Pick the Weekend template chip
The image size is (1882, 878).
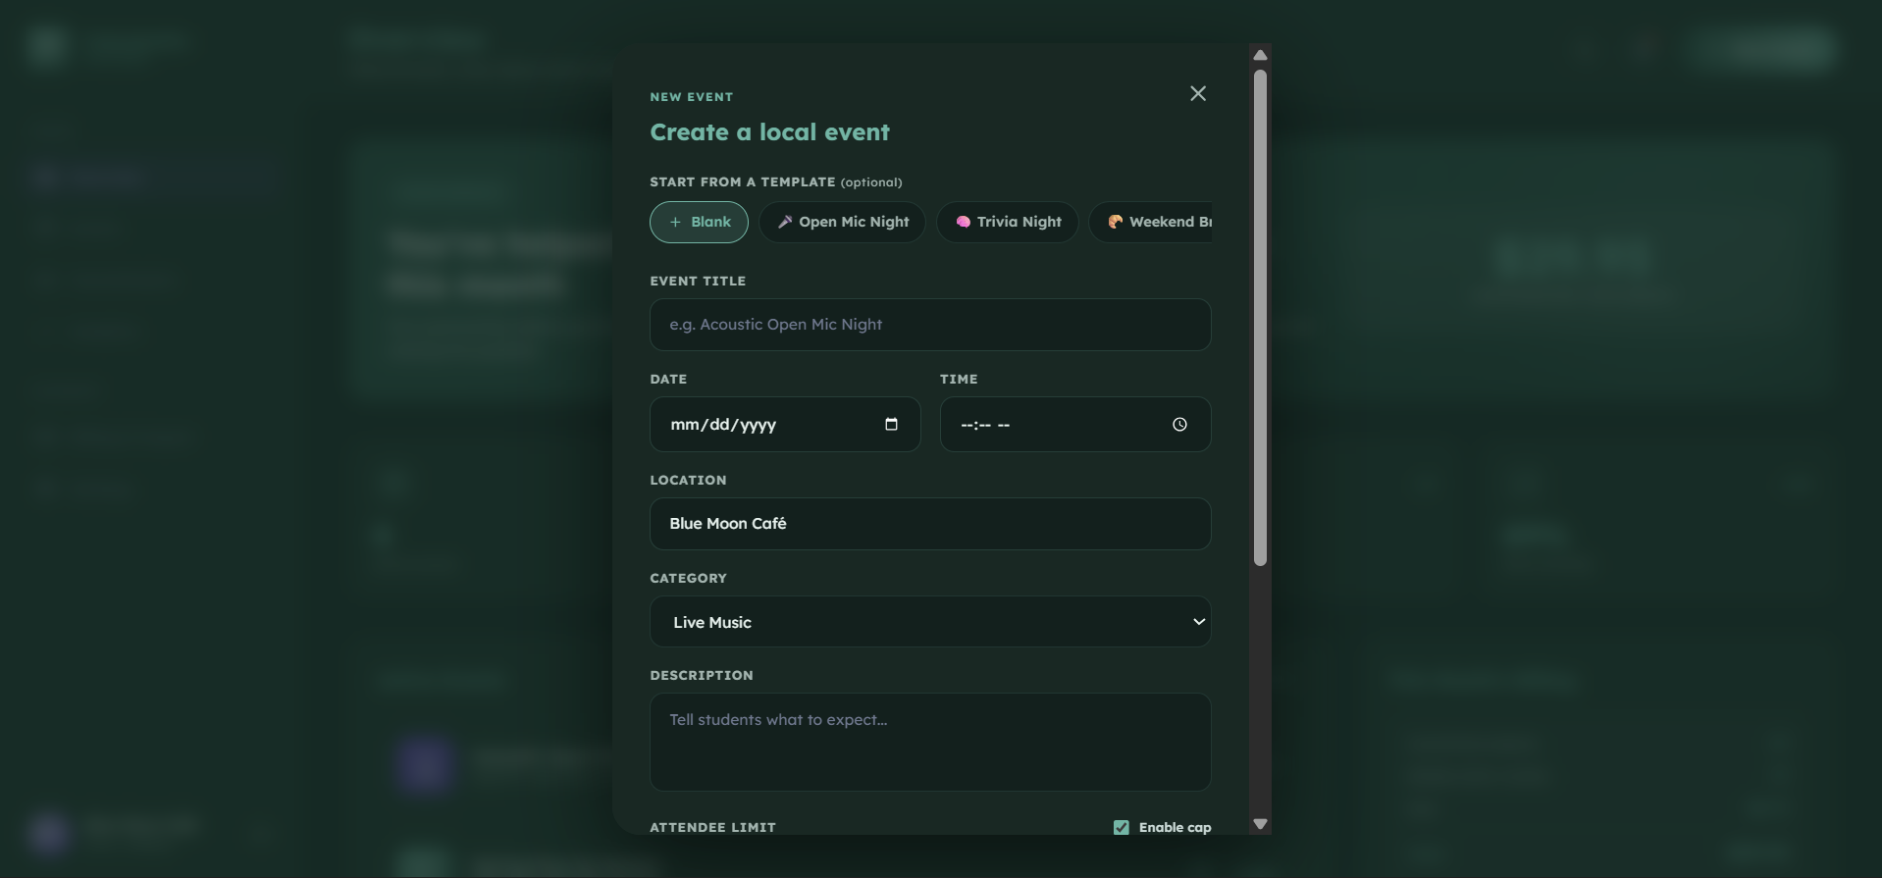click(1150, 222)
